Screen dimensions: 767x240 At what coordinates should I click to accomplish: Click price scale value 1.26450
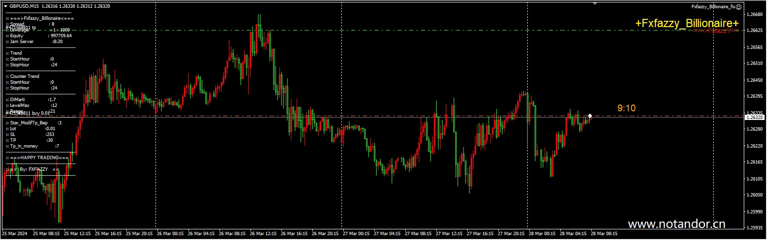pos(755,80)
